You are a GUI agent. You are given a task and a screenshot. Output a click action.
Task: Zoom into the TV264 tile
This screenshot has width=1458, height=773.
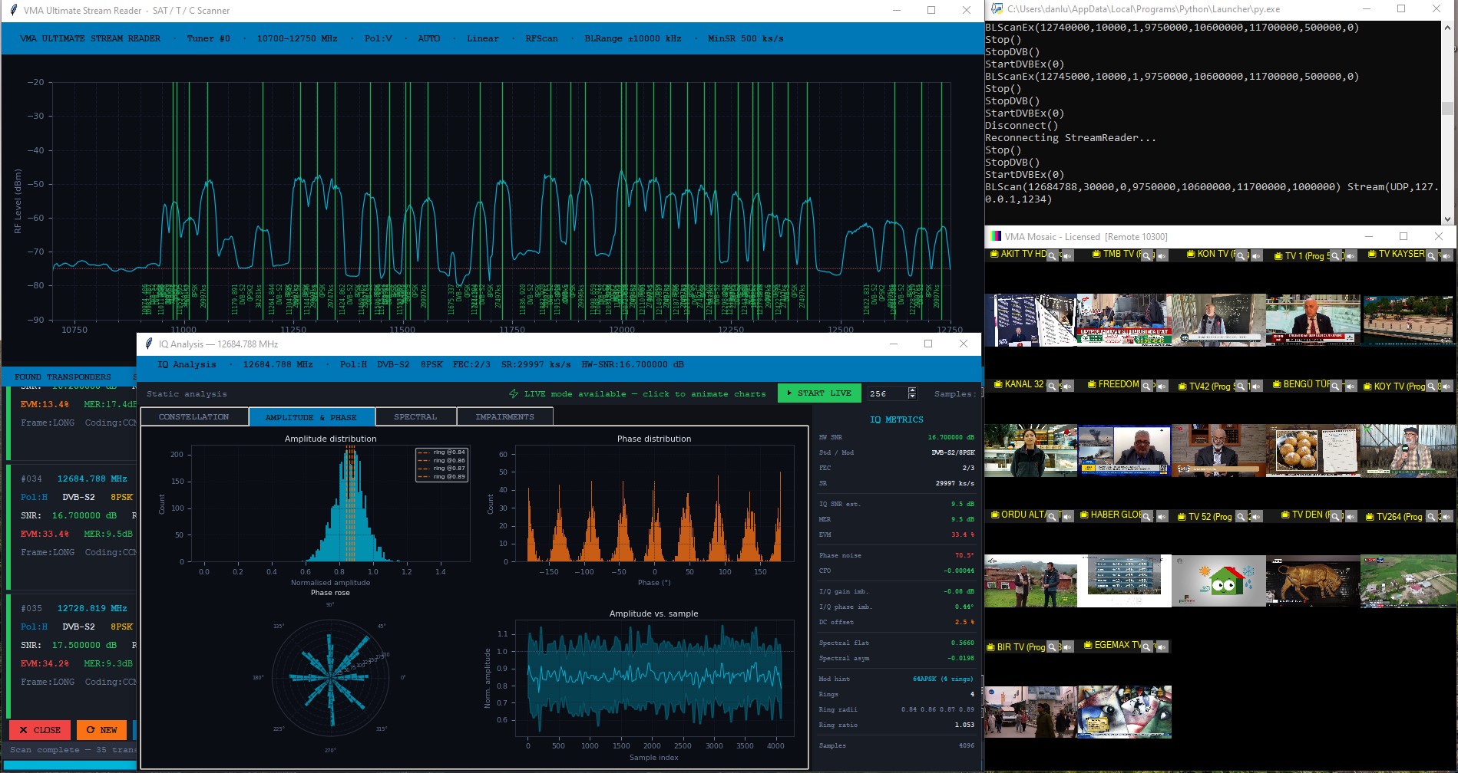[x=1431, y=516]
